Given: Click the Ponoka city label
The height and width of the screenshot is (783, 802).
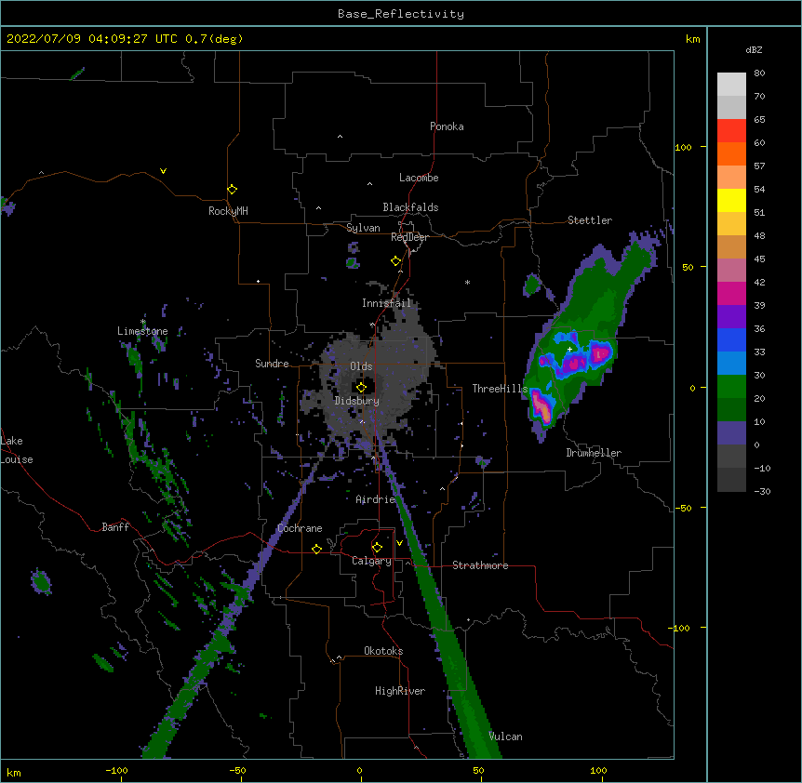Looking at the screenshot, I should point(447,126).
